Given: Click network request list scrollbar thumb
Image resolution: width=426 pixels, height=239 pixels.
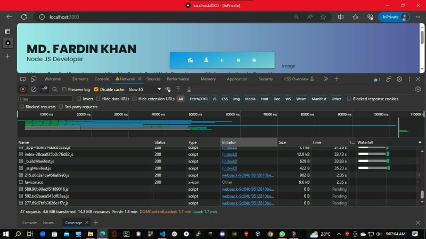Looking at the screenshot, I should pyautogui.click(x=422, y=194).
